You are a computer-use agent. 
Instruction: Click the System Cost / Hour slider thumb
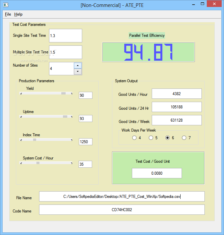tap(38, 163)
